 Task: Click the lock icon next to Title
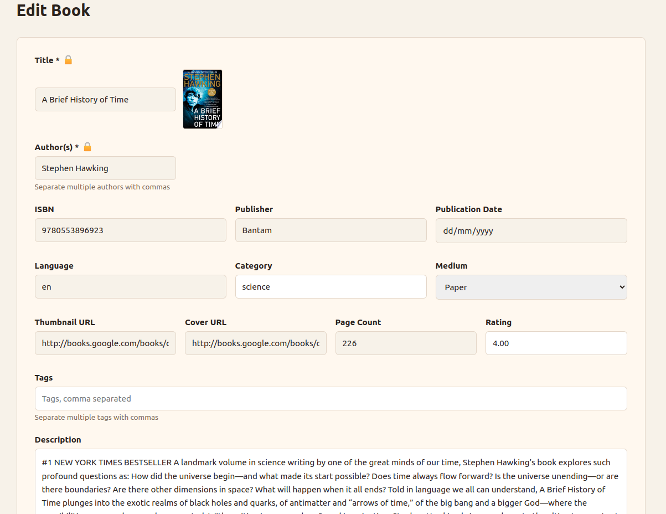tap(68, 60)
